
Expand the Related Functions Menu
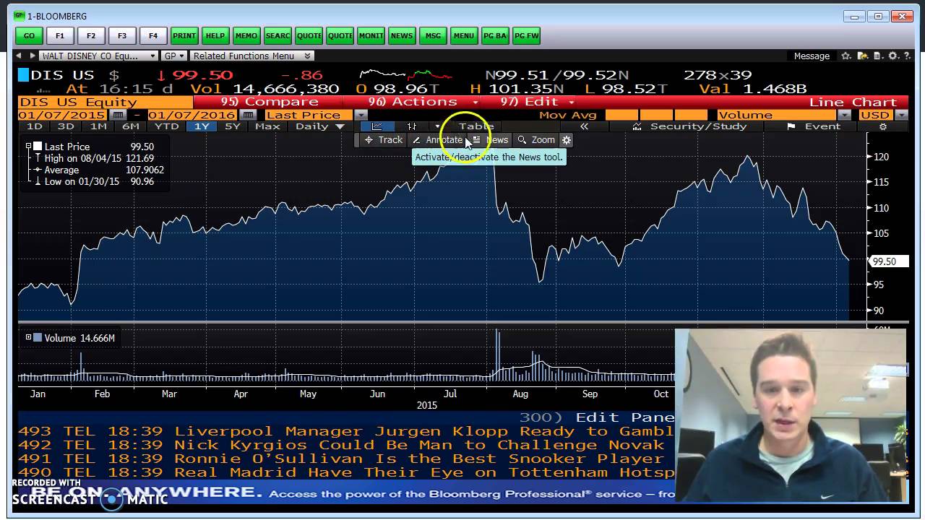click(251, 56)
